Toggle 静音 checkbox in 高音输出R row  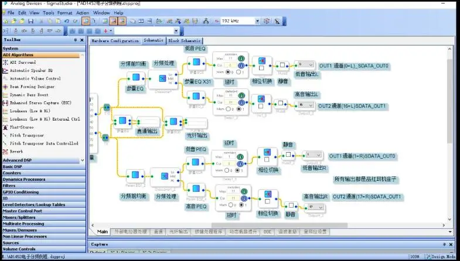click(291, 205)
